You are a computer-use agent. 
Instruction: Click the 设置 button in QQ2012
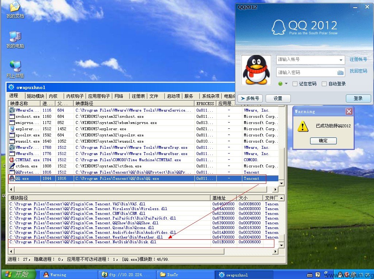pyautogui.click(x=278, y=98)
